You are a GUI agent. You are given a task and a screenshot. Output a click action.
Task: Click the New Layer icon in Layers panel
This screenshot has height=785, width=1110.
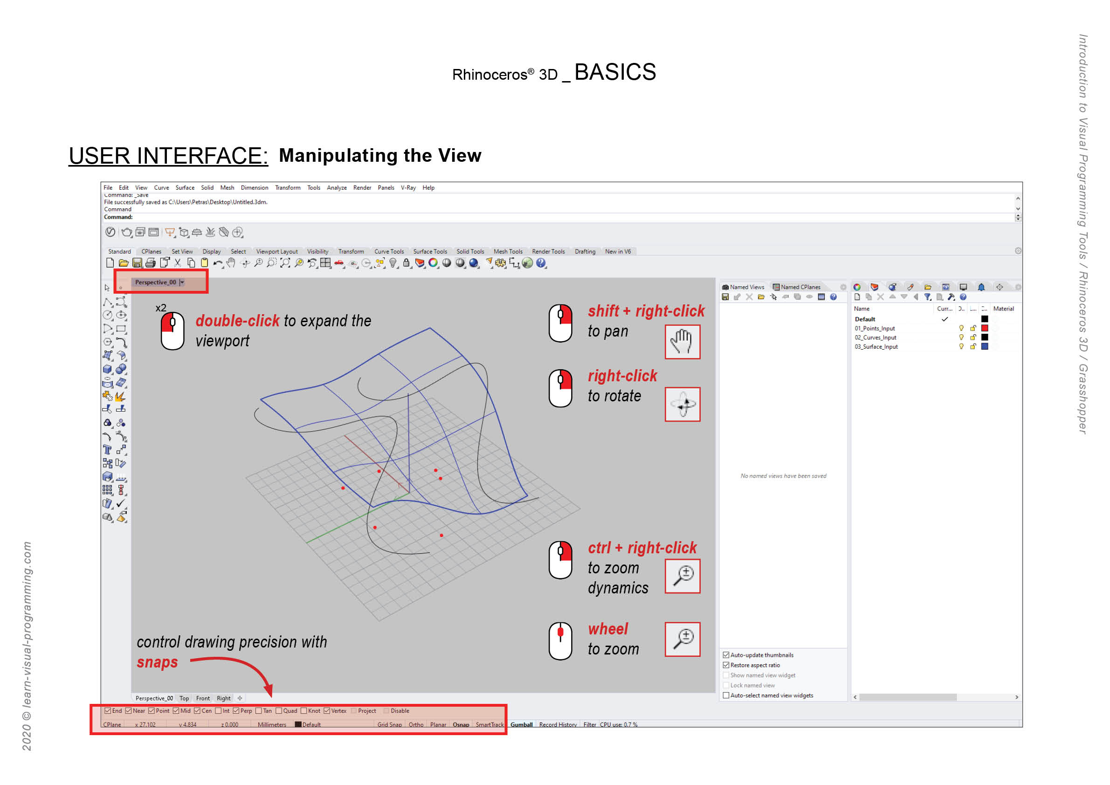(x=857, y=297)
